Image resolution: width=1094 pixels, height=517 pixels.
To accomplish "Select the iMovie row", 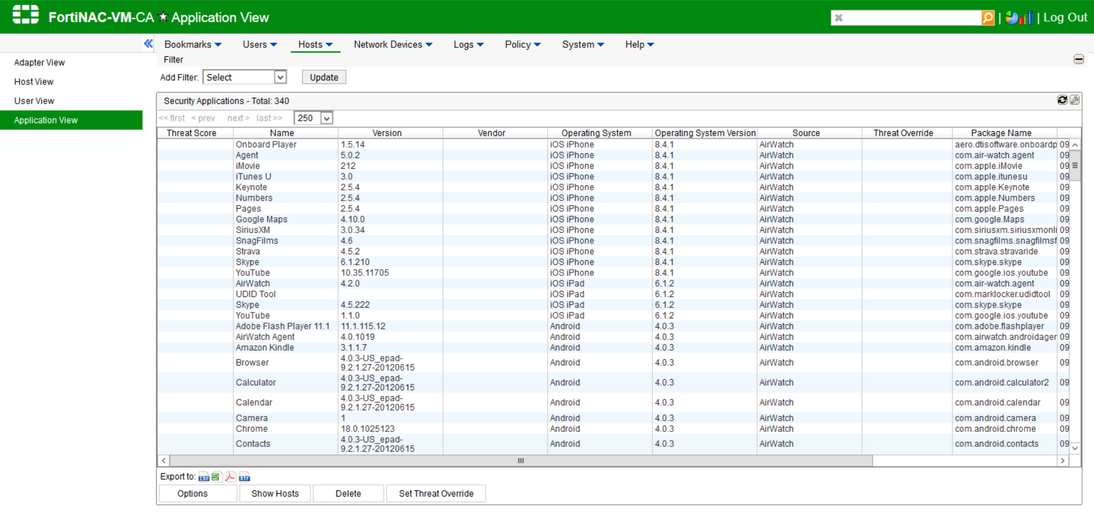I will click(613, 166).
